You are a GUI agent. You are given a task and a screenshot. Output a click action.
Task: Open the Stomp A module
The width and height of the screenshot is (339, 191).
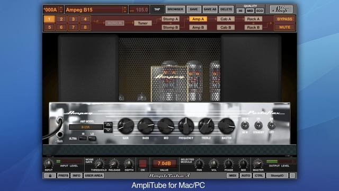point(171,19)
